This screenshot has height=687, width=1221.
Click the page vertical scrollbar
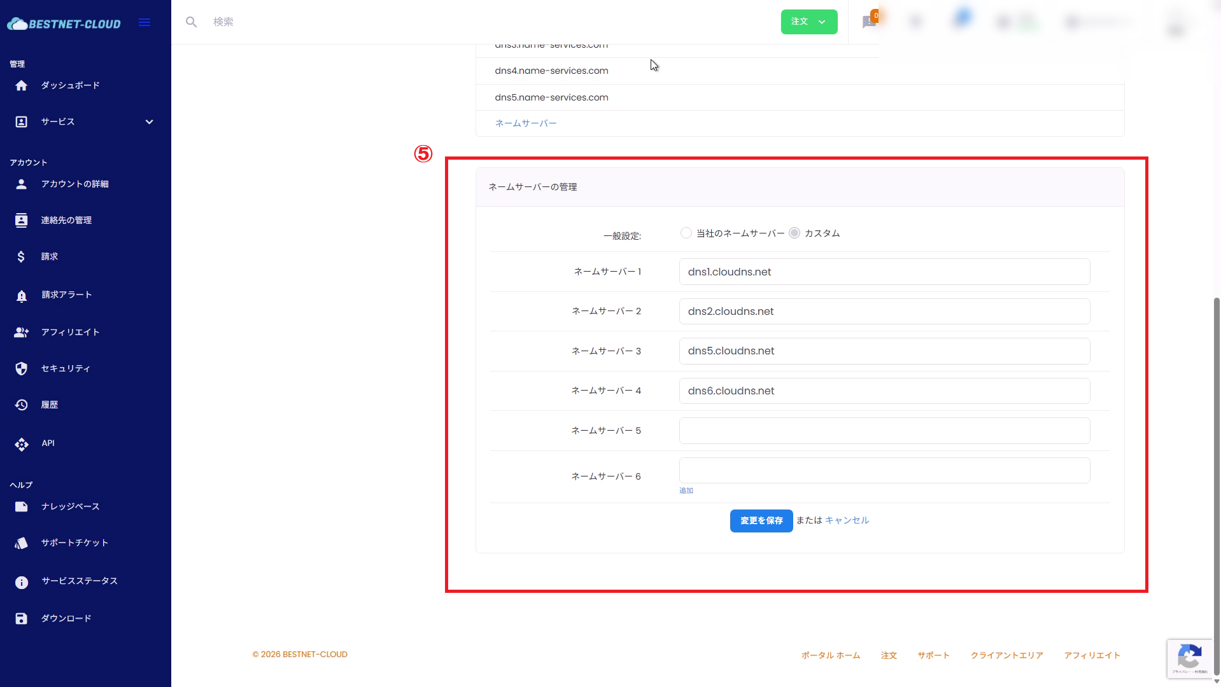point(1217,483)
